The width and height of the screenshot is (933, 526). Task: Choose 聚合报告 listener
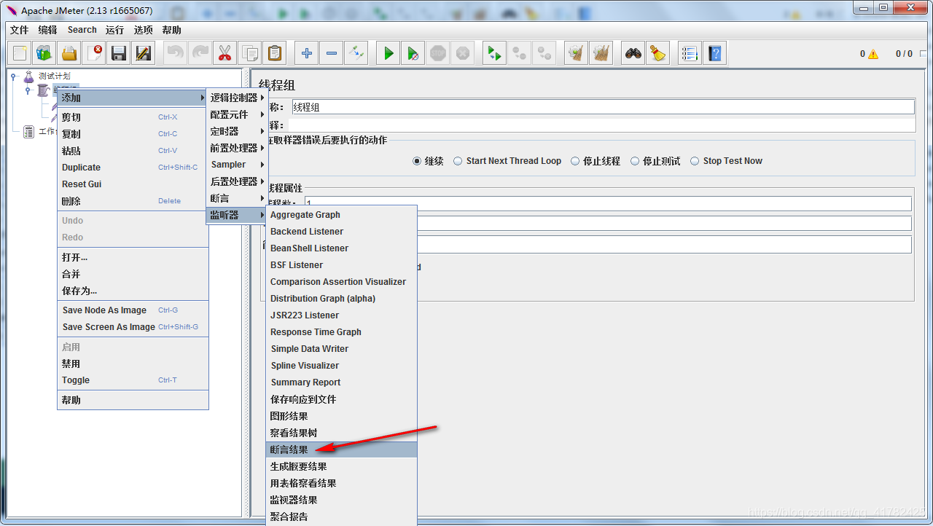click(342, 517)
